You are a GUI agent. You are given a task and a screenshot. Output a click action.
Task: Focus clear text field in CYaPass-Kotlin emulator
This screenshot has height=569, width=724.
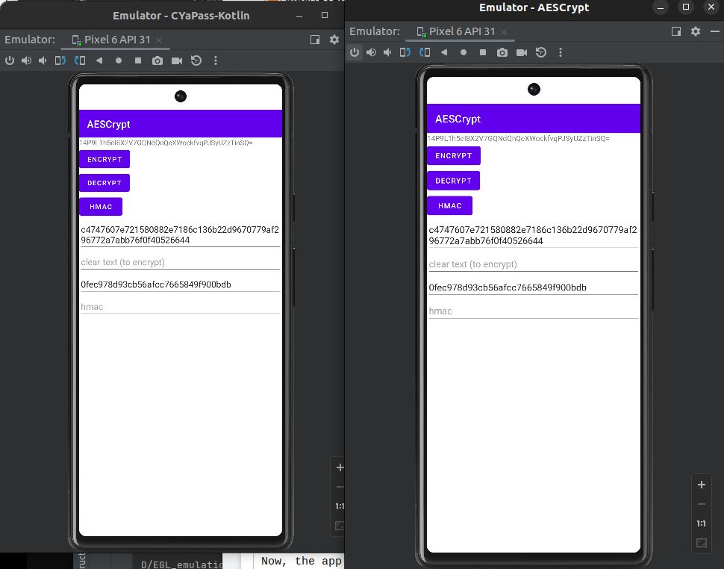(x=181, y=262)
